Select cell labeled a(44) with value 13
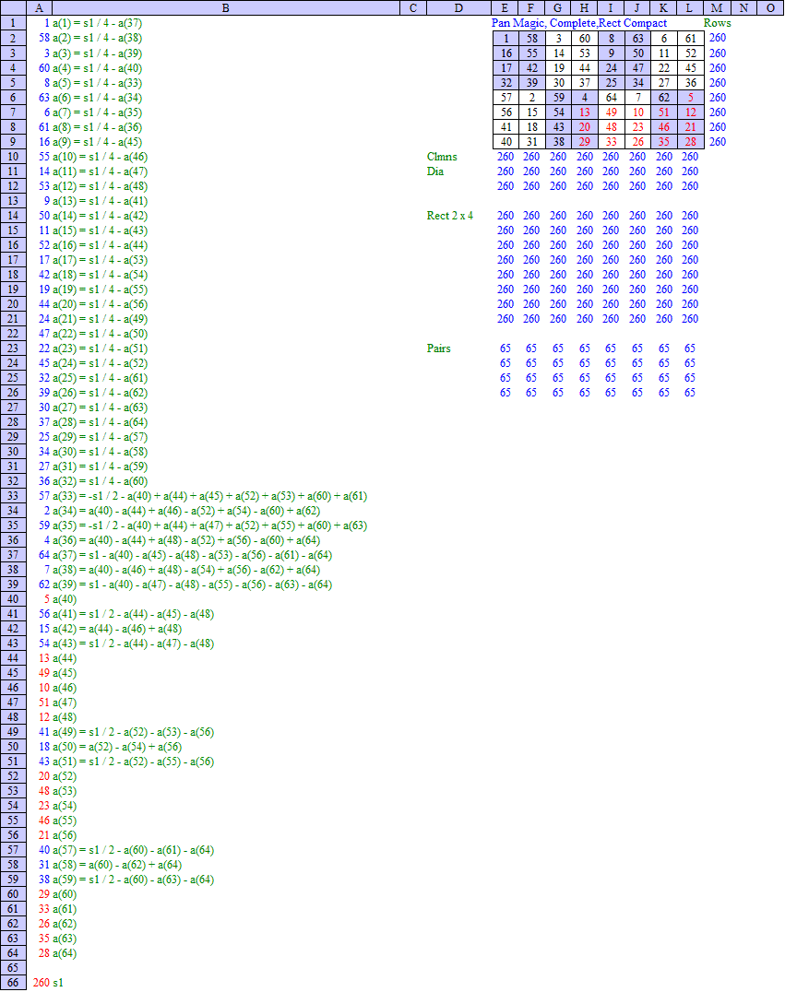Image resolution: width=785 pixels, height=992 pixels. (x=65, y=658)
